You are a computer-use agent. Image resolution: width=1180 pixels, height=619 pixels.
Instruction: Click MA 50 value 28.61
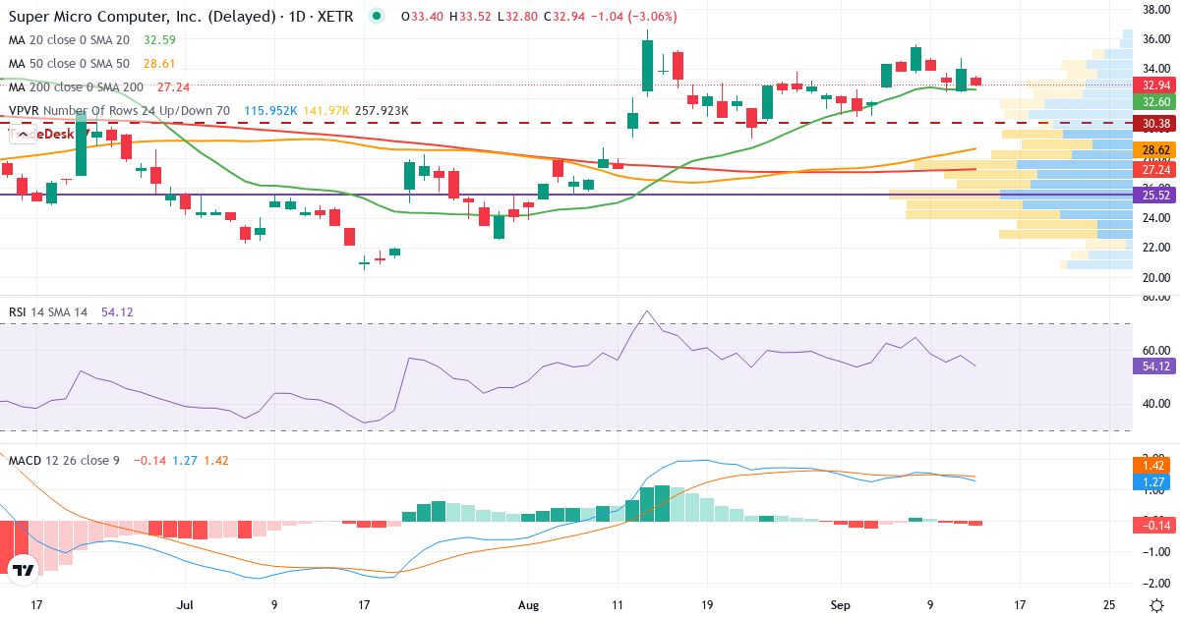(159, 63)
